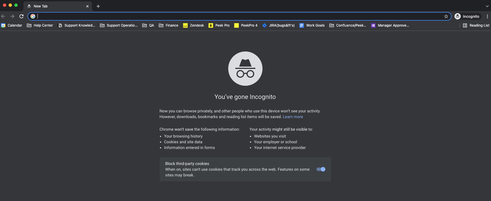
Task: Reload the page with the refresh icon
Action: tap(21, 16)
